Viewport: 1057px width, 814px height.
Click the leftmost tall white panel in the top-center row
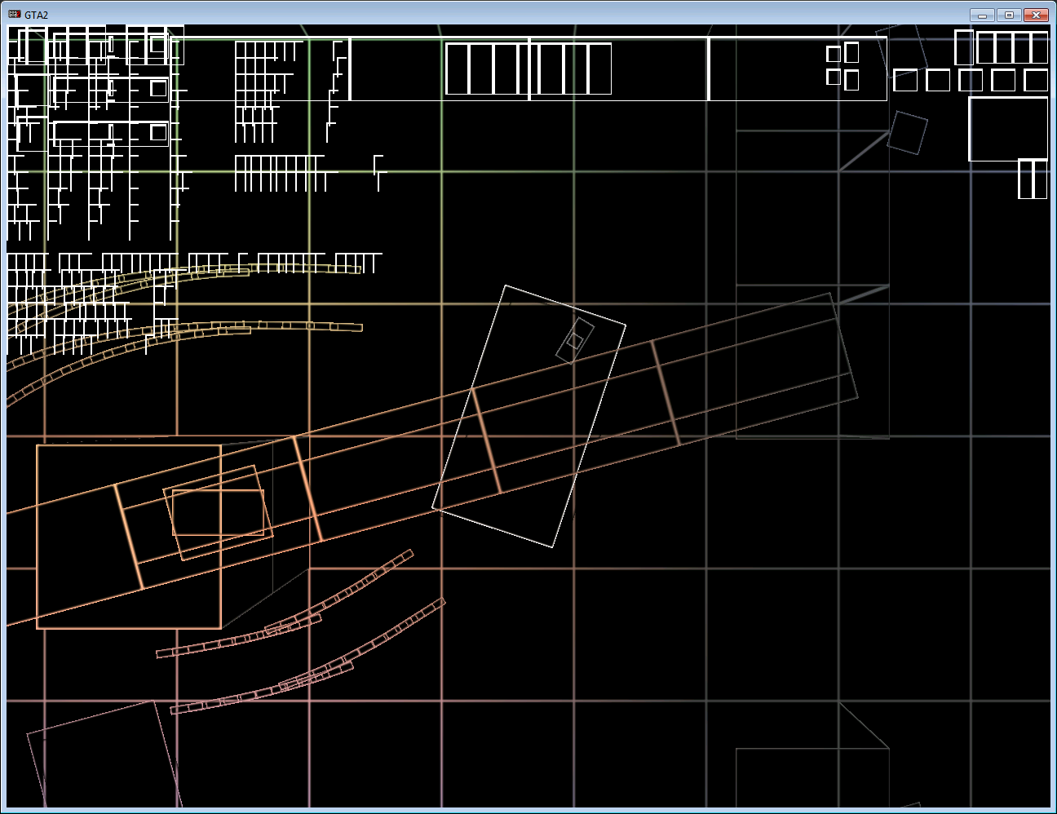(458, 69)
